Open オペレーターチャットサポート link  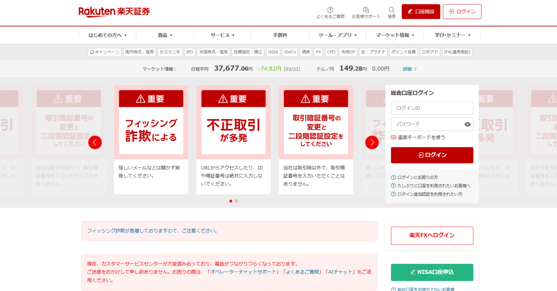click(243, 272)
